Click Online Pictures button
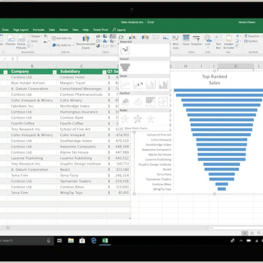Screen dimensions: 263x263 pyautogui.click(x=21, y=41)
